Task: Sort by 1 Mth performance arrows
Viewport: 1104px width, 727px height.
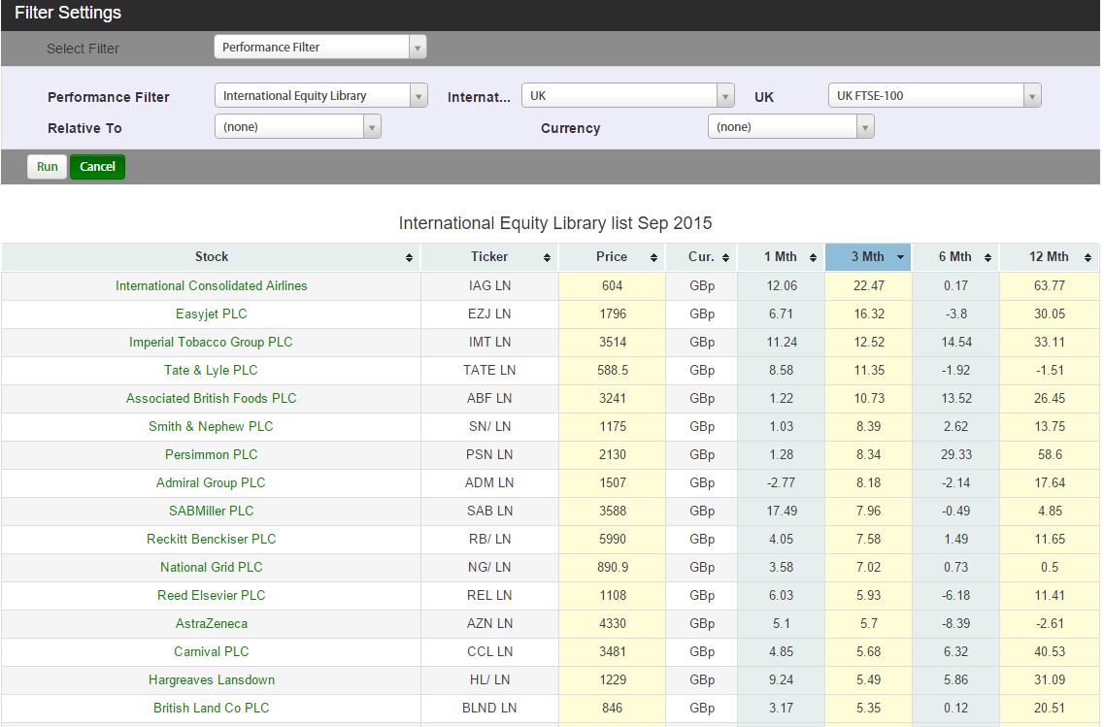Action: [x=813, y=258]
